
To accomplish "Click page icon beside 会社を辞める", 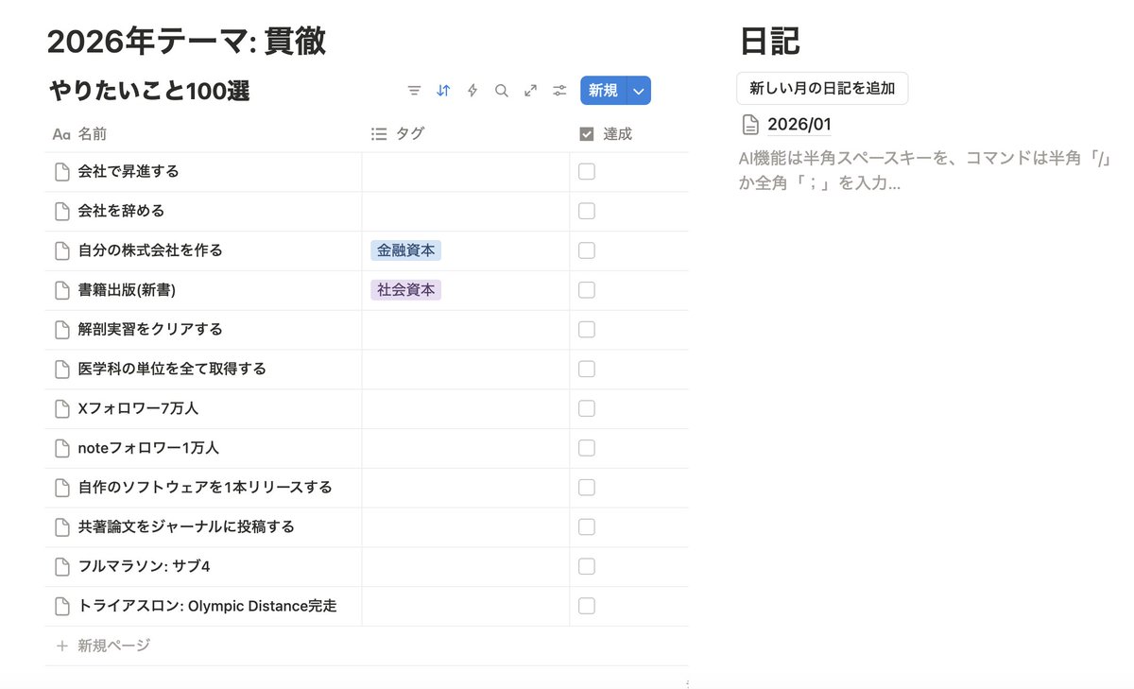I will click(x=62, y=211).
